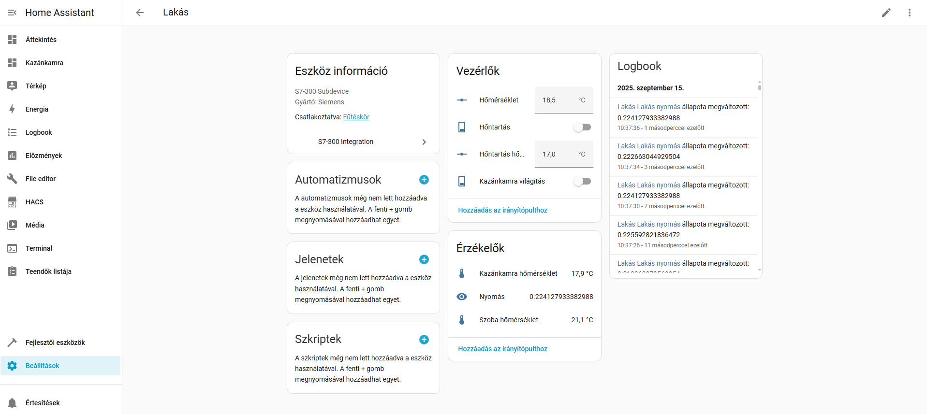Collapse the sidebar with the hamburger icon
The height and width of the screenshot is (414, 927).
pyautogui.click(x=12, y=13)
